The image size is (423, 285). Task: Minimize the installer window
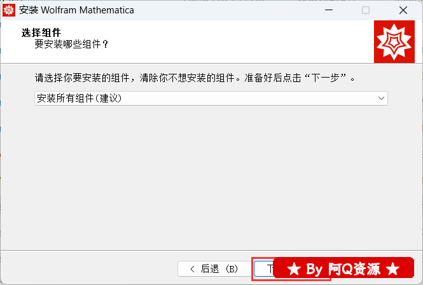(329, 10)
